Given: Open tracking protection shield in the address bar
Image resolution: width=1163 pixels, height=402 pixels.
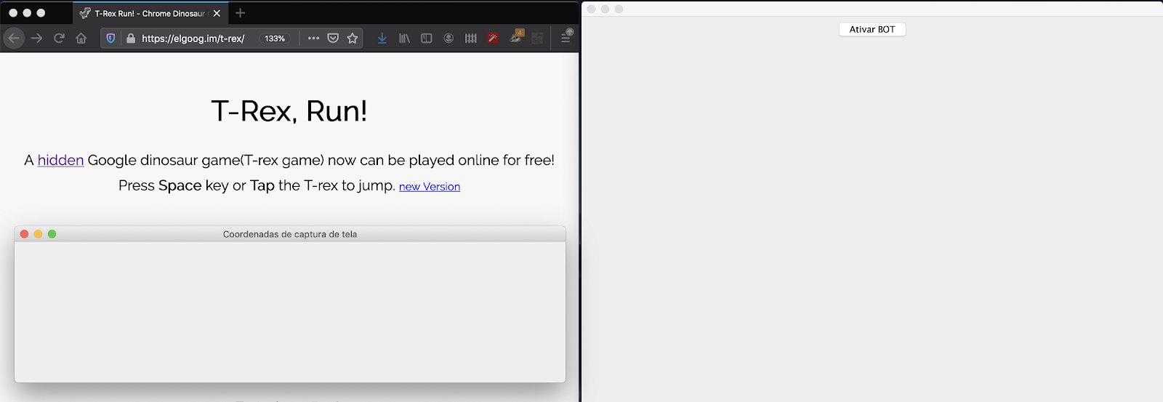Looking at the screenshot, I should [x=110, y=39].
